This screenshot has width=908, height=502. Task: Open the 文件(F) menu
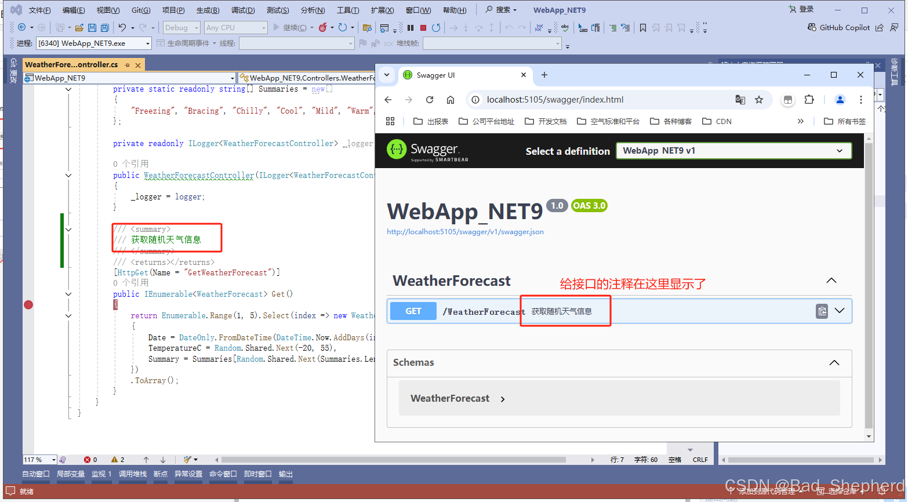(39, 10)
